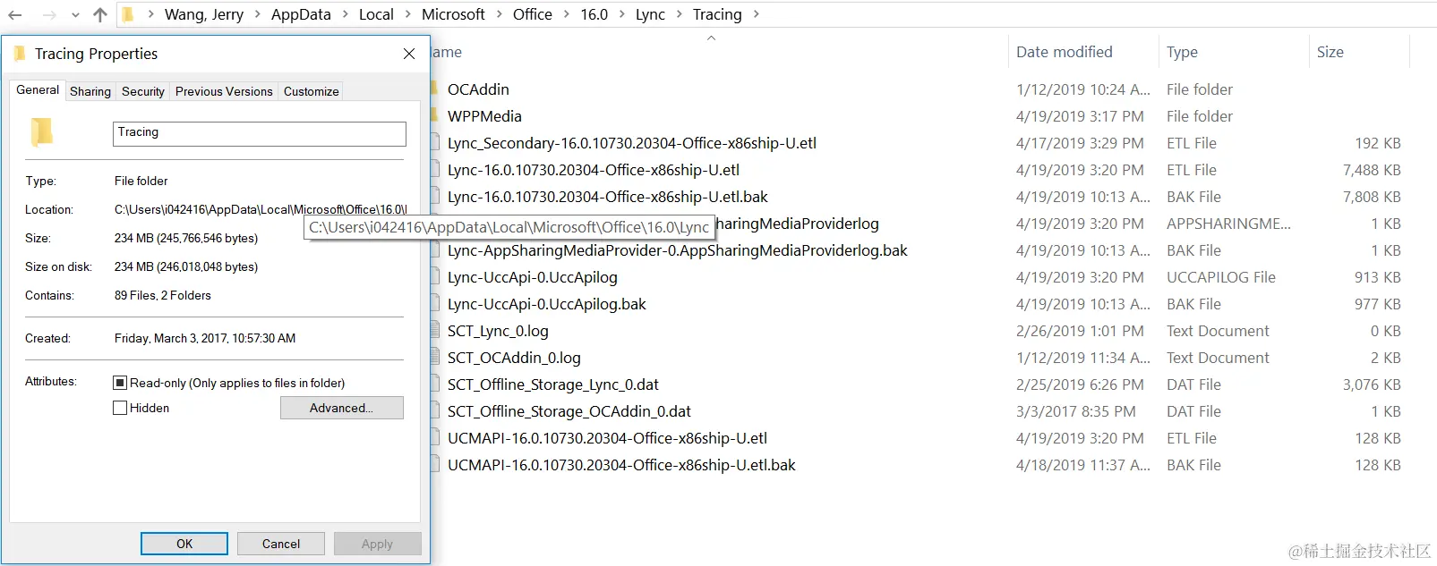Go forward with the right arrow
This screenshot has height=566, width=1437.
(48, 14)
